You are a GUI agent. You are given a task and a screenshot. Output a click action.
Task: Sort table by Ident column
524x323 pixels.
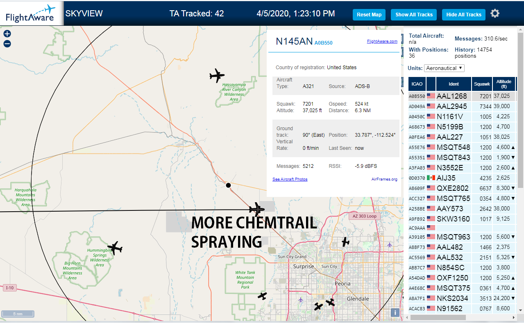[454, 84]
